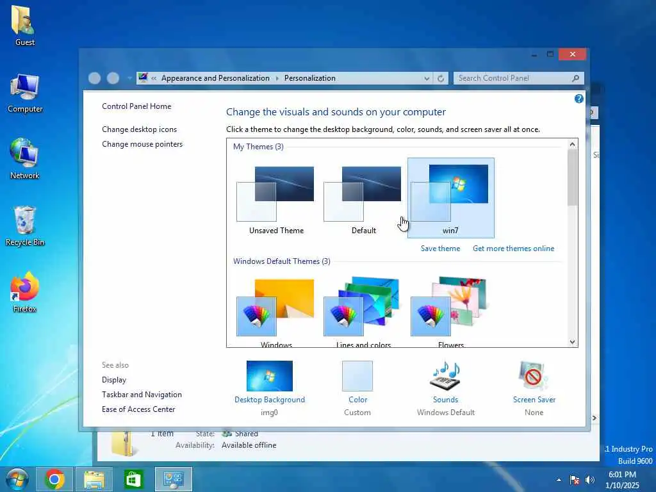This screenshot has height=492, width=656.
Task: Open File Explorer from the taskbar
Action: click(x=94, y=479)
